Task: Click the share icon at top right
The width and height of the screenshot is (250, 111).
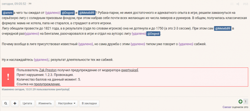Action: (238, 4)
